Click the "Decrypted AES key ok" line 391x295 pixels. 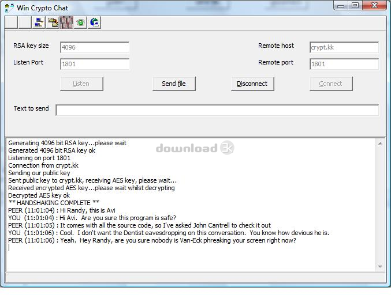39,195
